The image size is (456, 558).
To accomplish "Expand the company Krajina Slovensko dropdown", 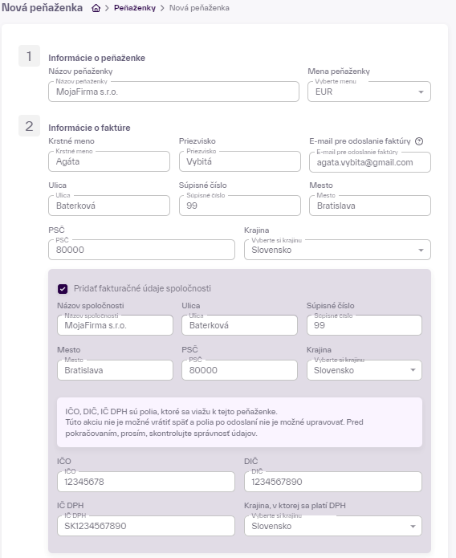I will tap(364, 370).
